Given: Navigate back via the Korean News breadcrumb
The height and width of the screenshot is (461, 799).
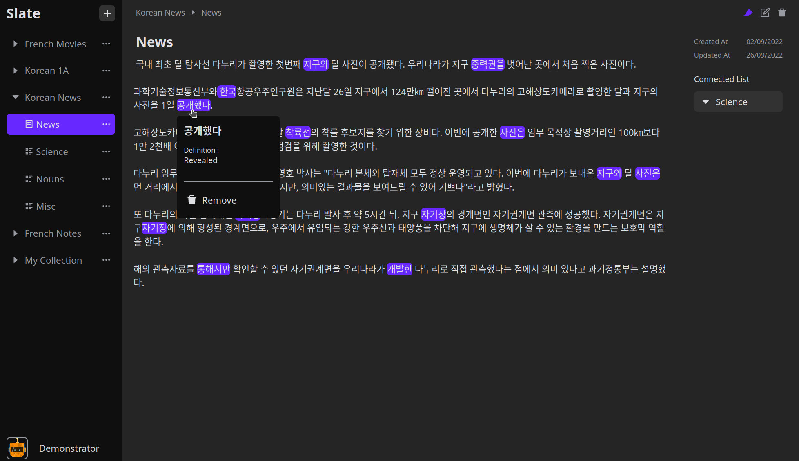Looking at the screenshot, I should coord(160,12).
